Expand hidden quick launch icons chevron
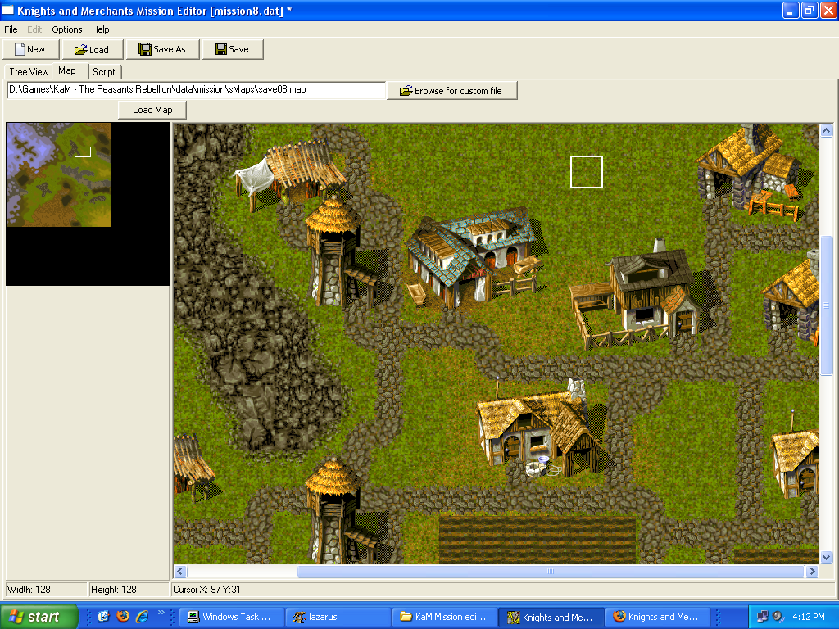This screenshot has width=839, height=629. [161, 613]
